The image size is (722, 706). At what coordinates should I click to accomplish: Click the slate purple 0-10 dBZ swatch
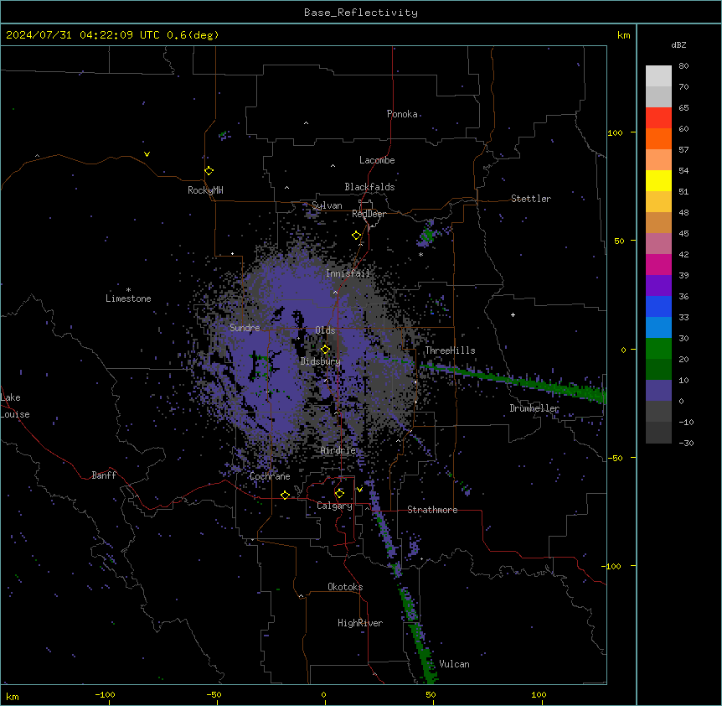(658, 391)
